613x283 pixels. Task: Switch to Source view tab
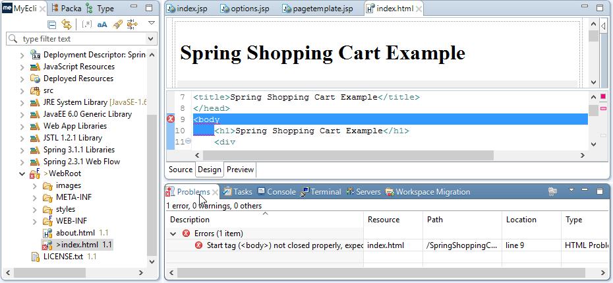pyautogui.click(x=180, y=170)
